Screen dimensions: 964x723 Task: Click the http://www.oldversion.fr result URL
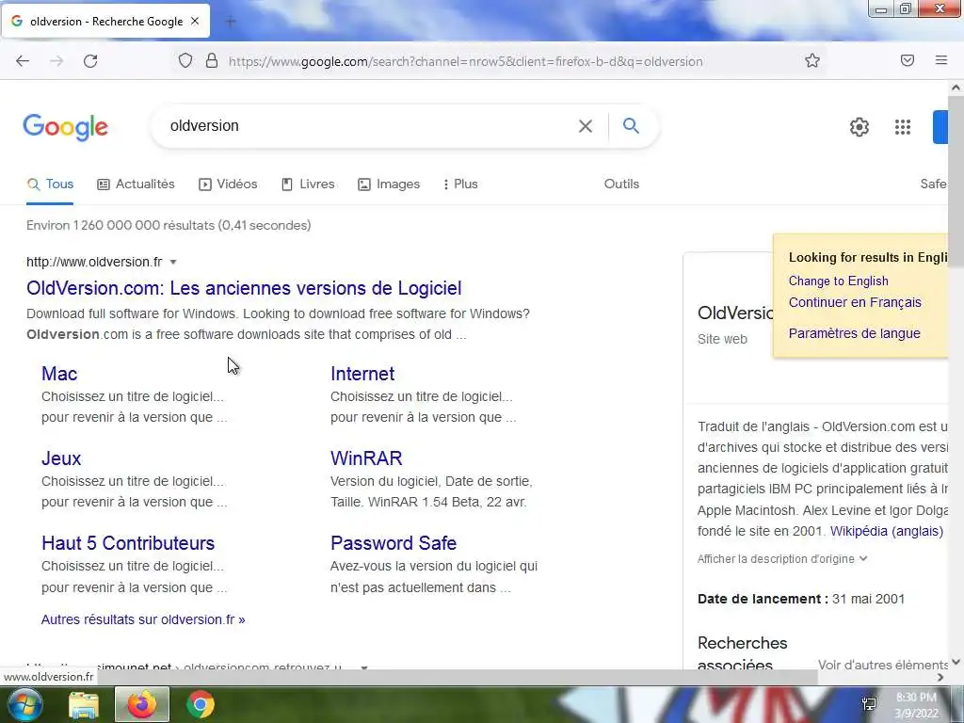[94, 262]
